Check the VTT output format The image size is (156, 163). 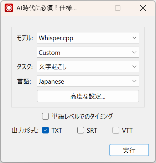click(116, 130)
